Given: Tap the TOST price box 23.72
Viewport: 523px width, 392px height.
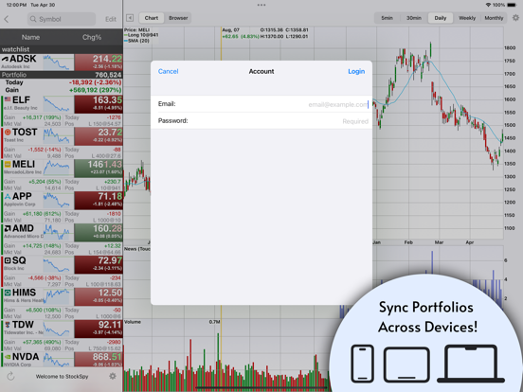Looking at the screenshot, I should click(99, 136).
